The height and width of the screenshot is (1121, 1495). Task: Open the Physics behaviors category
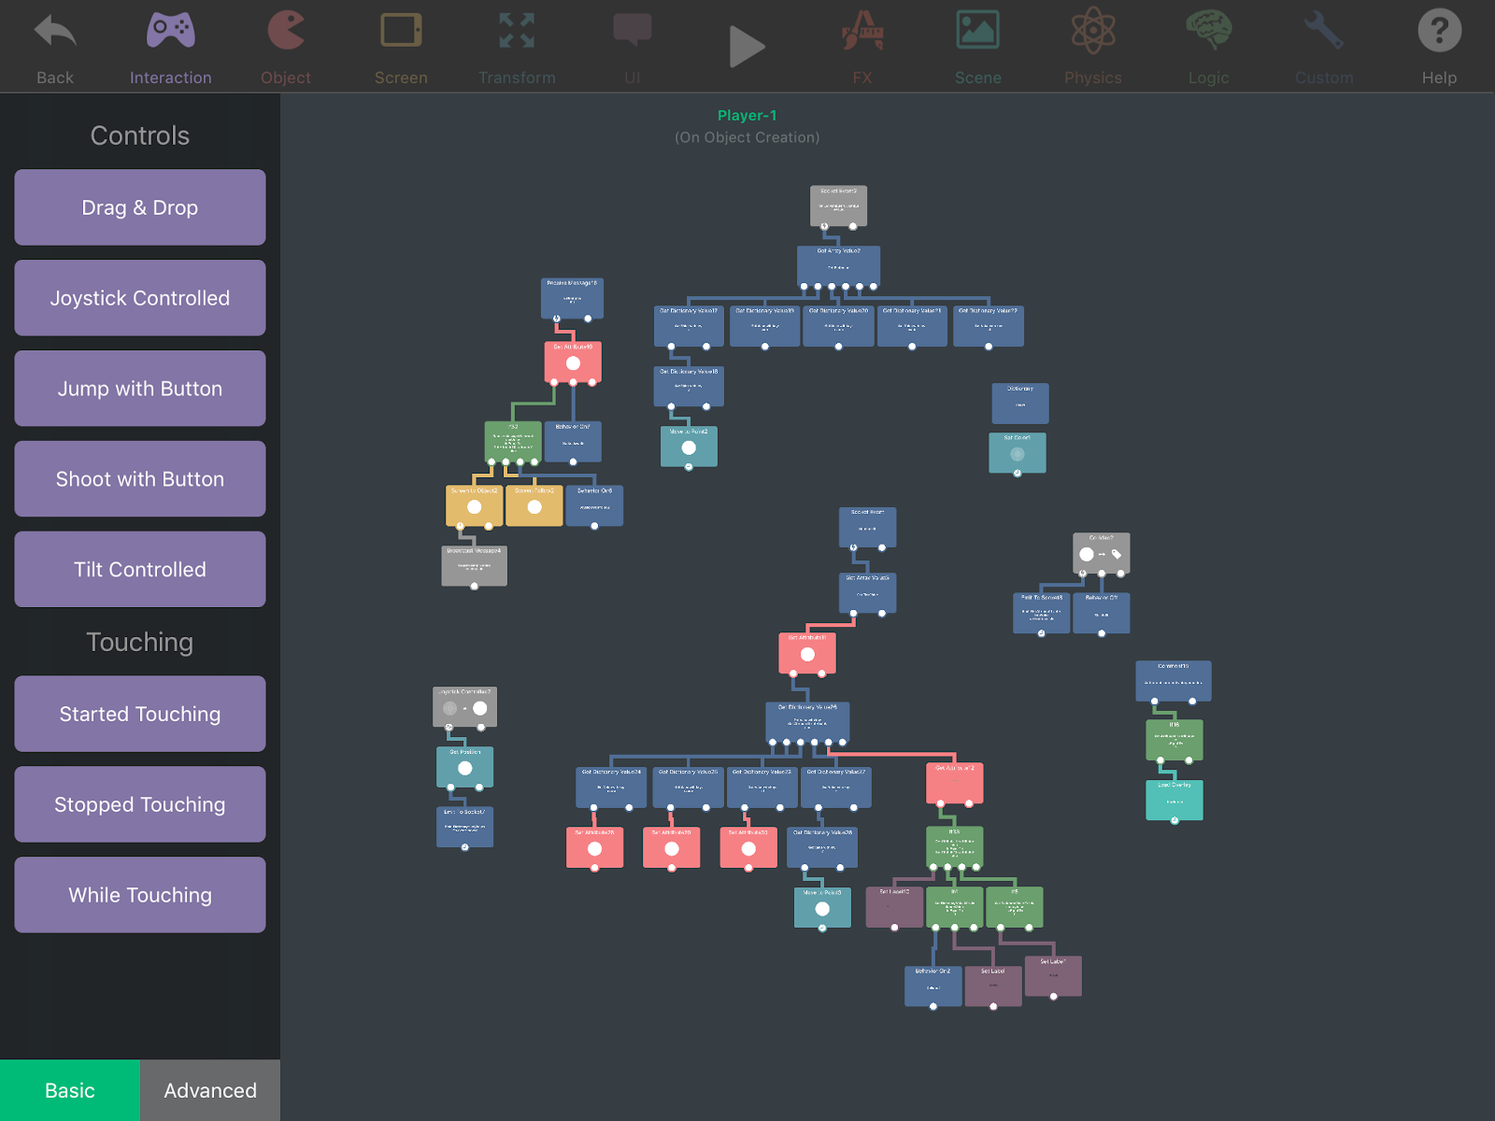1093,47
